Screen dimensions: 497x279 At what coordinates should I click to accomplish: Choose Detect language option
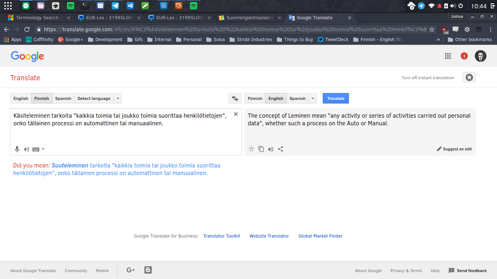(x=94, y=98)
